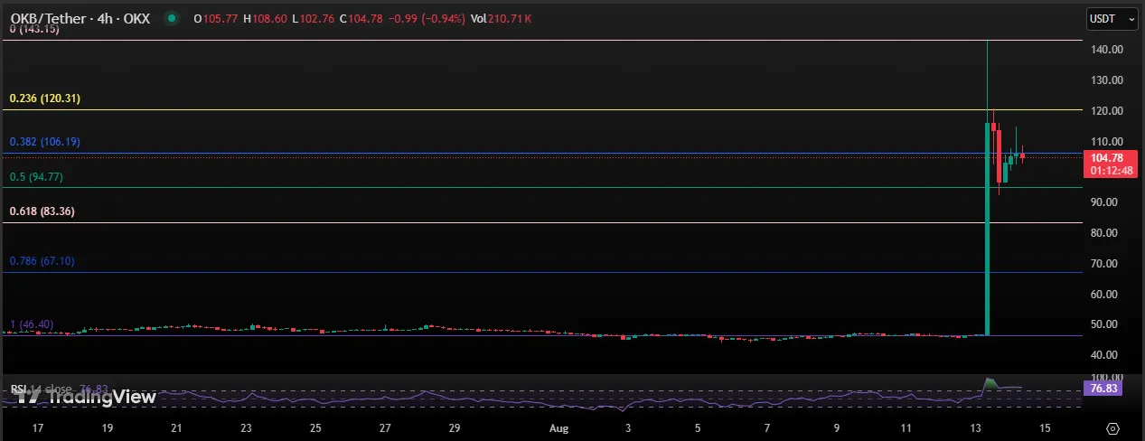Screen dimensions: 1145x441
Task: Click the Aug marker on time axis
Action: 558,427
